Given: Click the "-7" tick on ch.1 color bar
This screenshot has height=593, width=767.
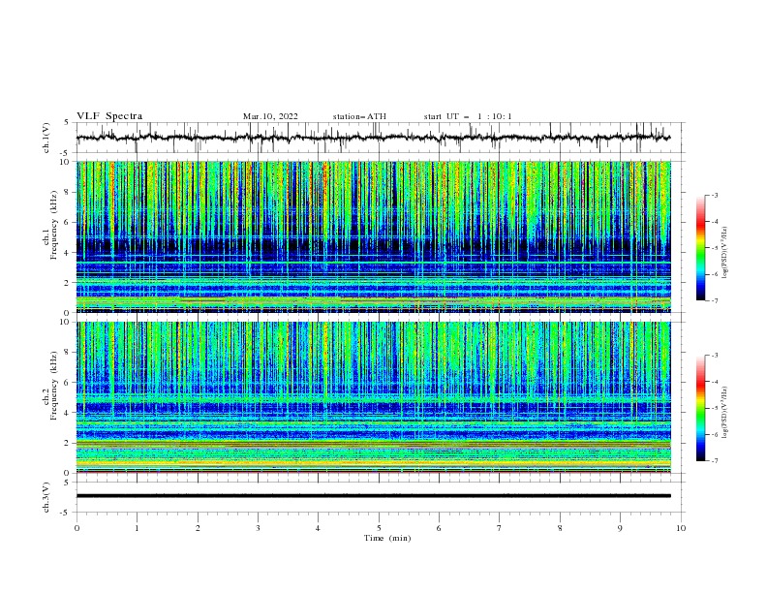Looking at the screenshot, I should pyautogui.click(x=715, y=300).
